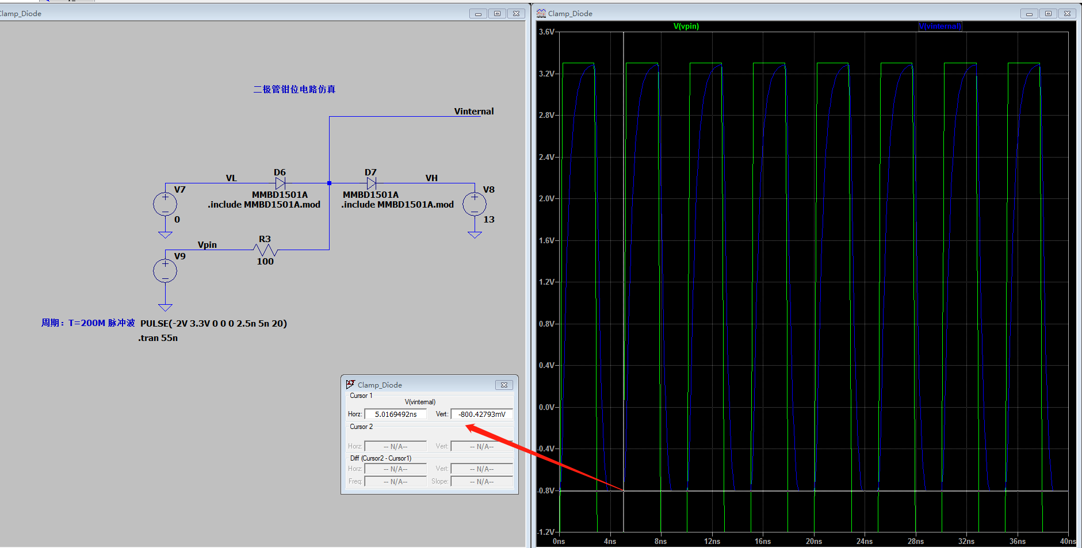1082x548 pixels.
Task: Select the resistor R3 symbol
Action: (265, 249)
